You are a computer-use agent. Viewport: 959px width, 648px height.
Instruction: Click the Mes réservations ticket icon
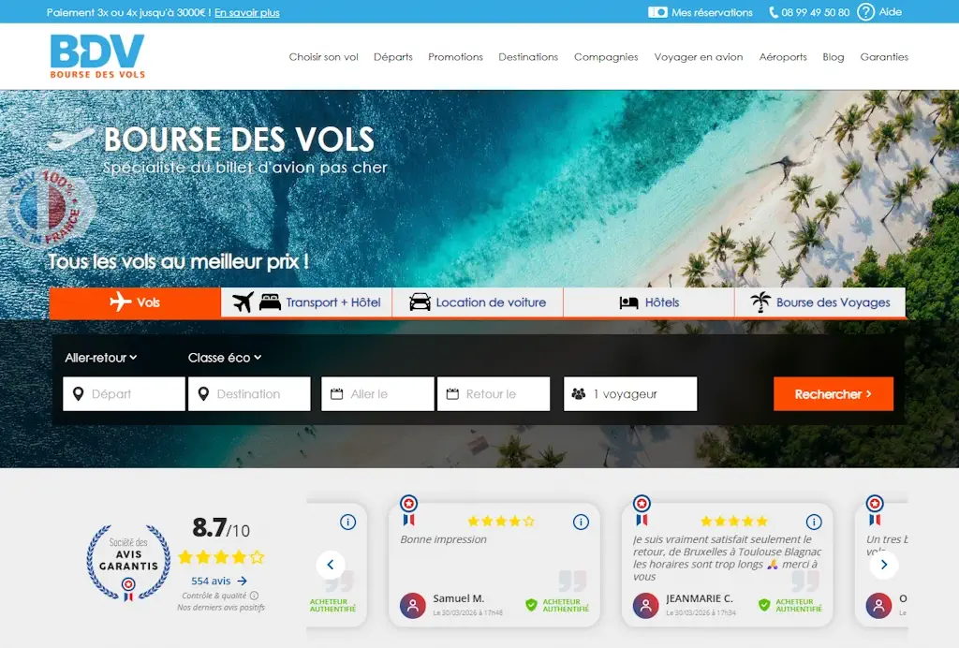coord(657,12)
